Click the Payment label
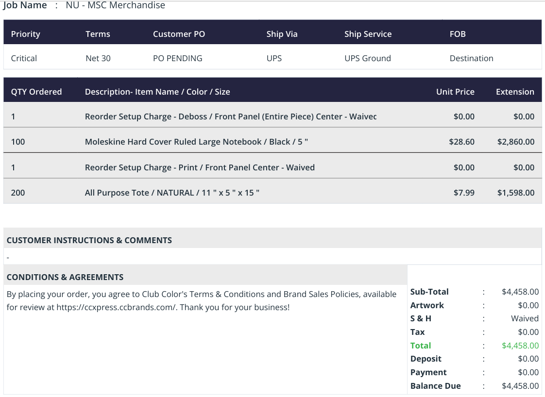545x397 pixels. point(428,372)
